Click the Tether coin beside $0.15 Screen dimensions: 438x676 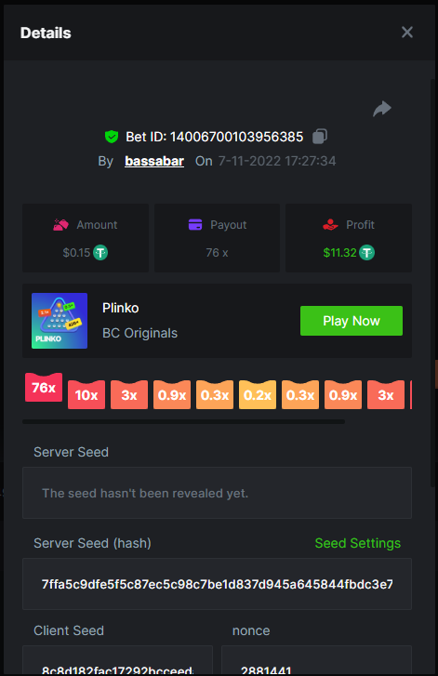[100, 252]
